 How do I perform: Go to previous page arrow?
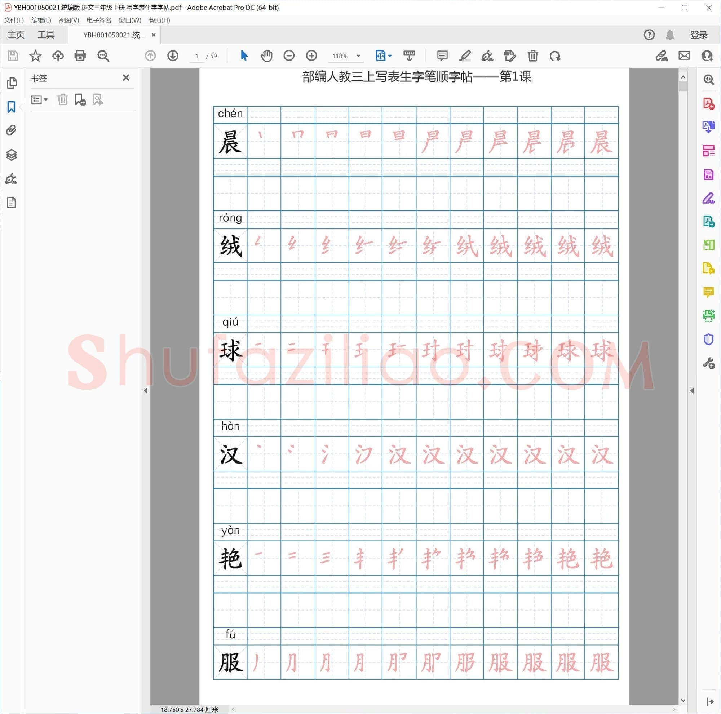pyautogui.click(x=150, y=56)
